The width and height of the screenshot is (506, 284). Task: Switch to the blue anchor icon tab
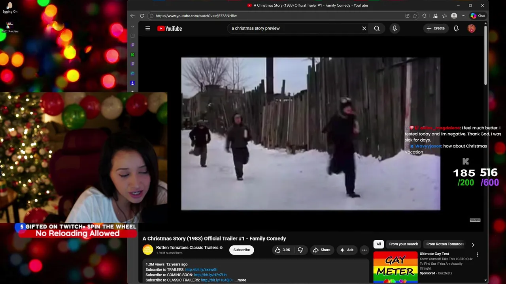click(x=132, y=83)
